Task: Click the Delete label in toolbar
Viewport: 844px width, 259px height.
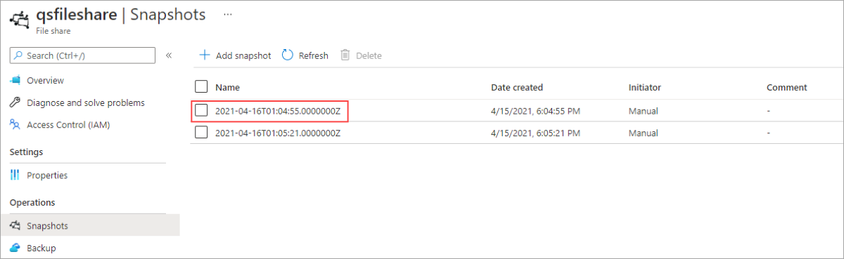Action: click(x=369, y=56)
